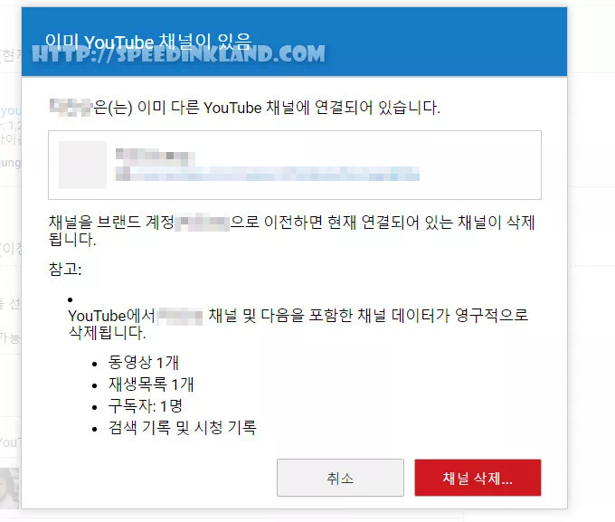The width and height of the screenshot is (615, 522).
Task: Click the 검색 기록 및 시청 기록 item
Action: click(183, 427)
